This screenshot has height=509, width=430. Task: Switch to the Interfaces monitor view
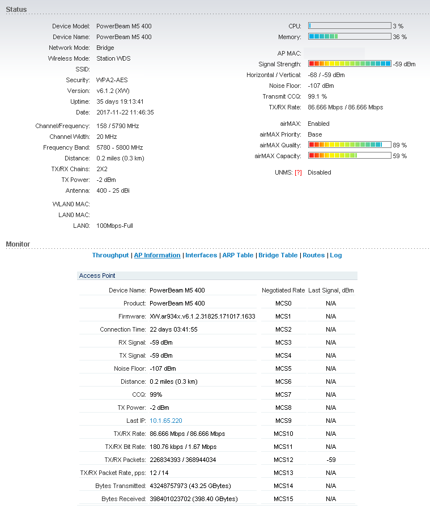pos(201,255)
